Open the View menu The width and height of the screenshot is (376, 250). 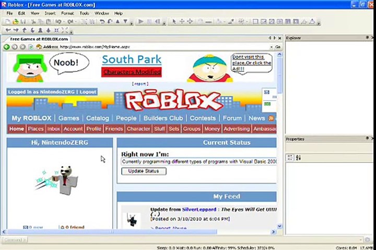[x=35, y=13]
